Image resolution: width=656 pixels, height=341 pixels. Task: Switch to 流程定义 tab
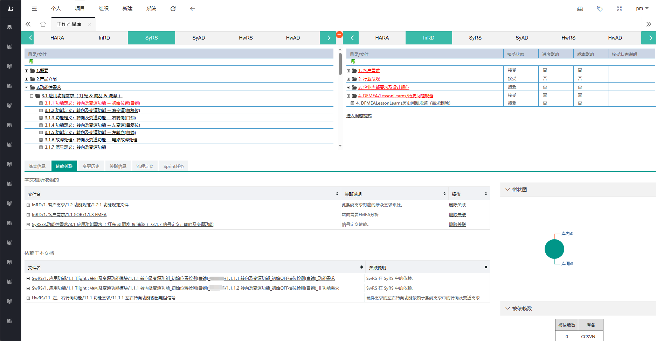(145, 166)
